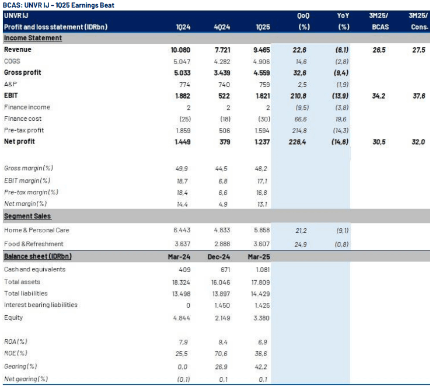The image size is (436, 387).
Task: Click Total assets Mar-24 value 18.324
Action: click(x=181, y=283)
